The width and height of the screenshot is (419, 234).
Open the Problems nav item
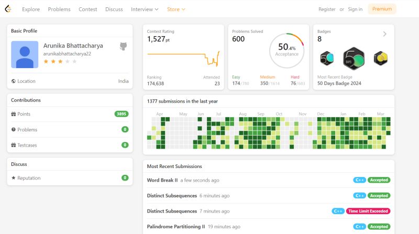[59, 9]
